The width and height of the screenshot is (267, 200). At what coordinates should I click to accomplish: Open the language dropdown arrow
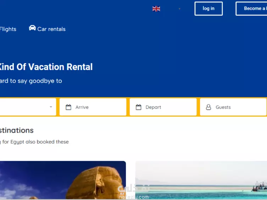point(179,9)
